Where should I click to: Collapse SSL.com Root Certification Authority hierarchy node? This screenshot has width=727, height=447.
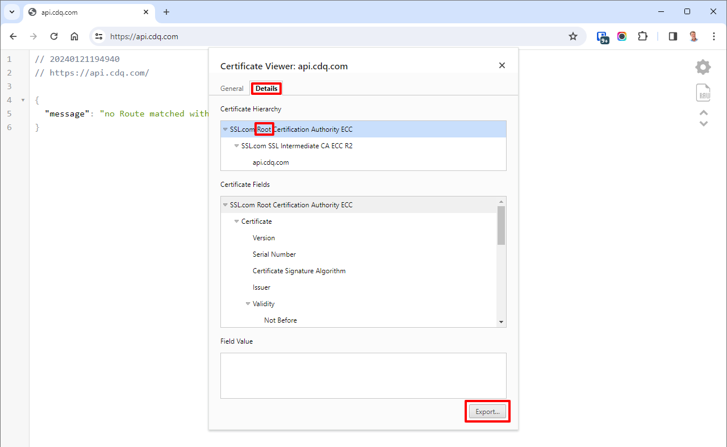225,129
